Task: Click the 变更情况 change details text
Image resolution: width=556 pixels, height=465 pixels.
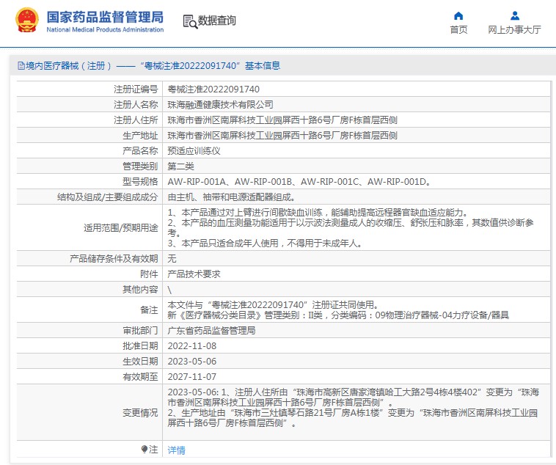Action: 353,408
